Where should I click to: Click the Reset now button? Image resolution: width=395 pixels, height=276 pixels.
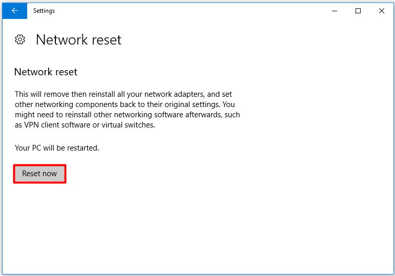(x=39, y=174)
